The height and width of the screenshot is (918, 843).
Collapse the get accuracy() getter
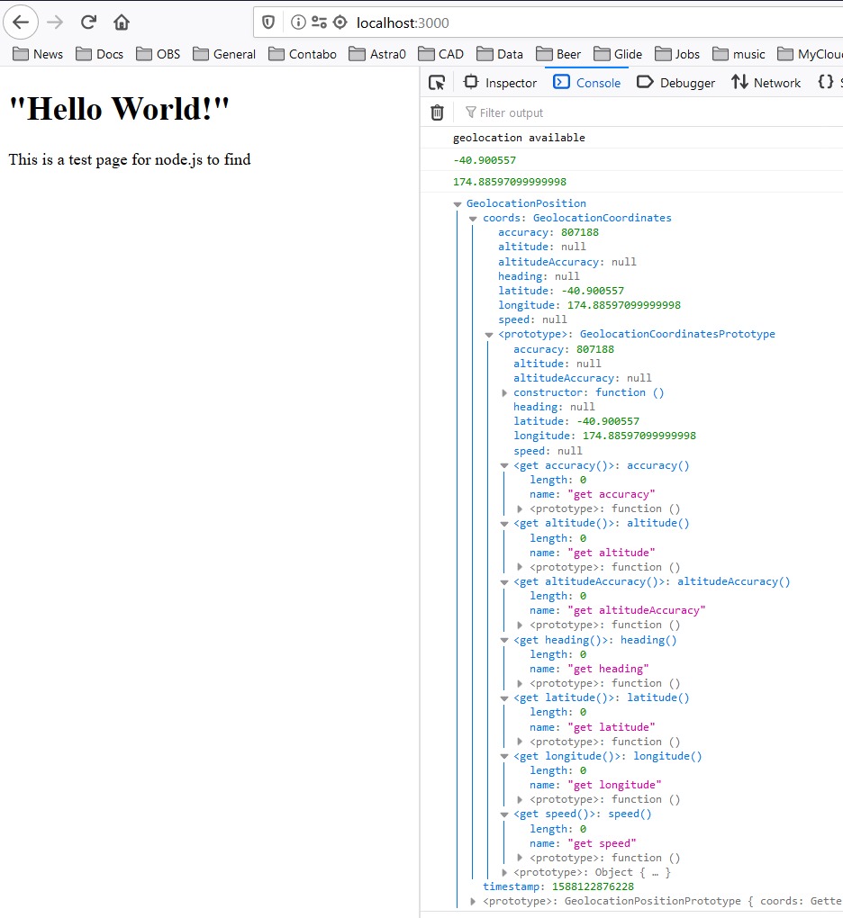(x=504, y=466)
